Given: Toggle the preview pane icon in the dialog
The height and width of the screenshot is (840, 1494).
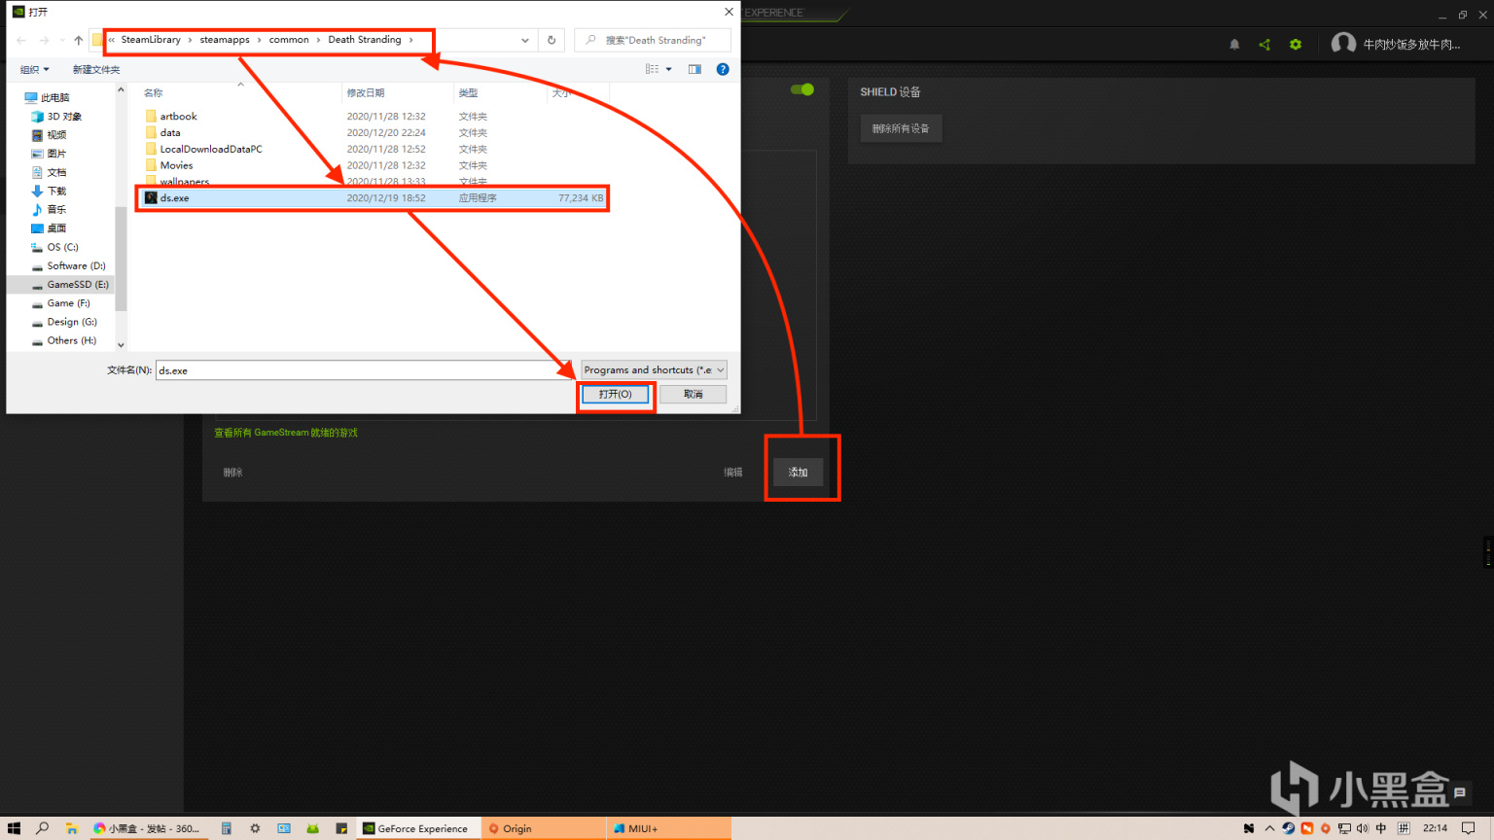Looking at the screenshot, I should (694, 69).
